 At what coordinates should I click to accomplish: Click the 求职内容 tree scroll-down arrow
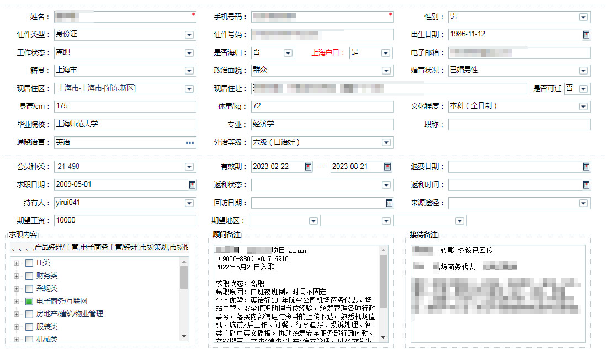coord(184,336)
